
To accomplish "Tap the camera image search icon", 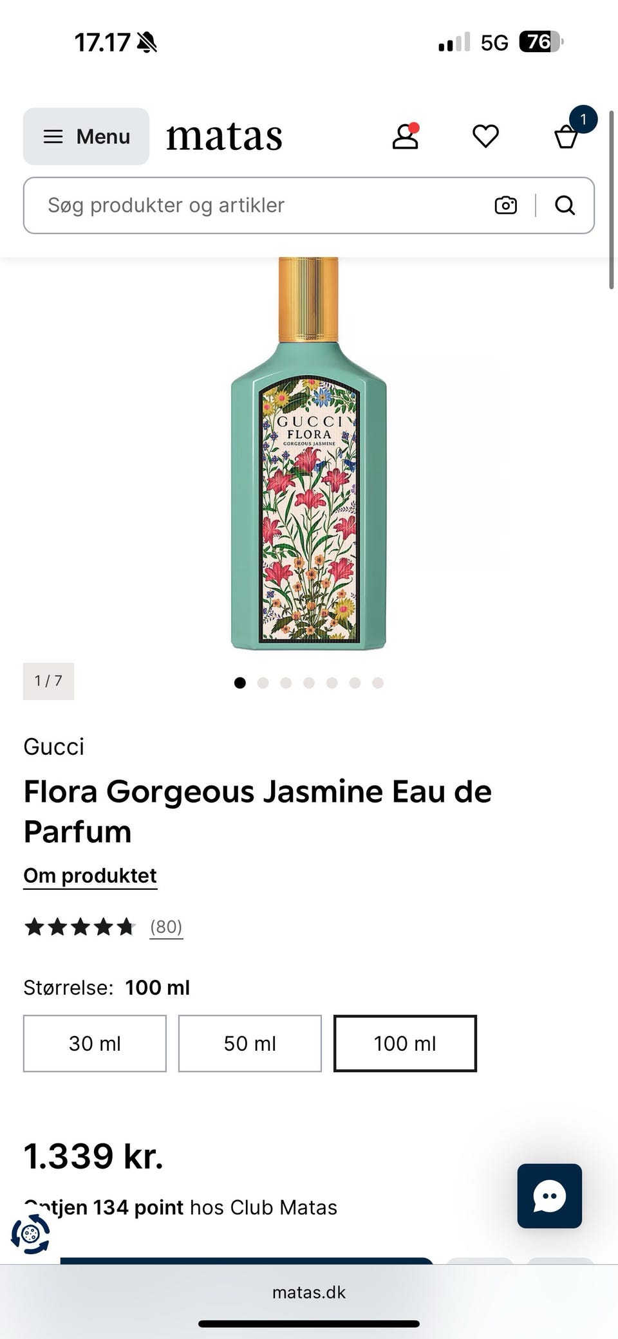I will [x=505, y=205].
